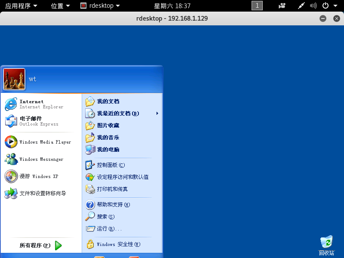
Task: Launch Outlook Express email icon
Action: [11, 121]
